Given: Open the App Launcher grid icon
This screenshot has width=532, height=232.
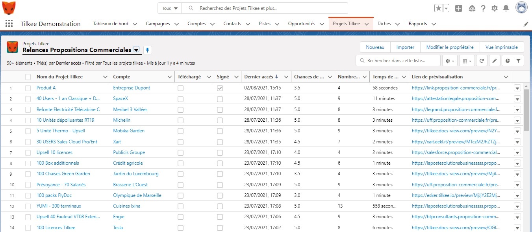Looking at the screenshot, I should (9, 24).
